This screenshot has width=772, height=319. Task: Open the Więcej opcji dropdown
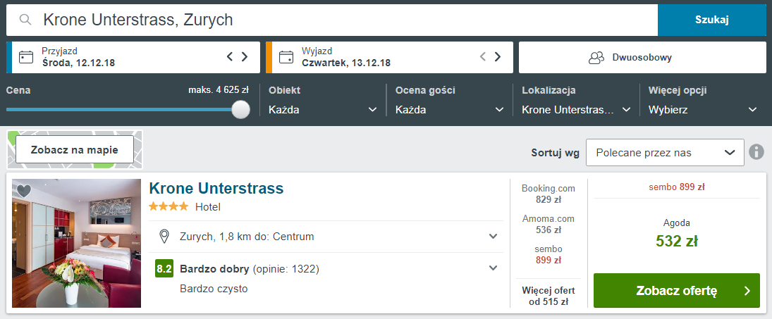point(702,110)
